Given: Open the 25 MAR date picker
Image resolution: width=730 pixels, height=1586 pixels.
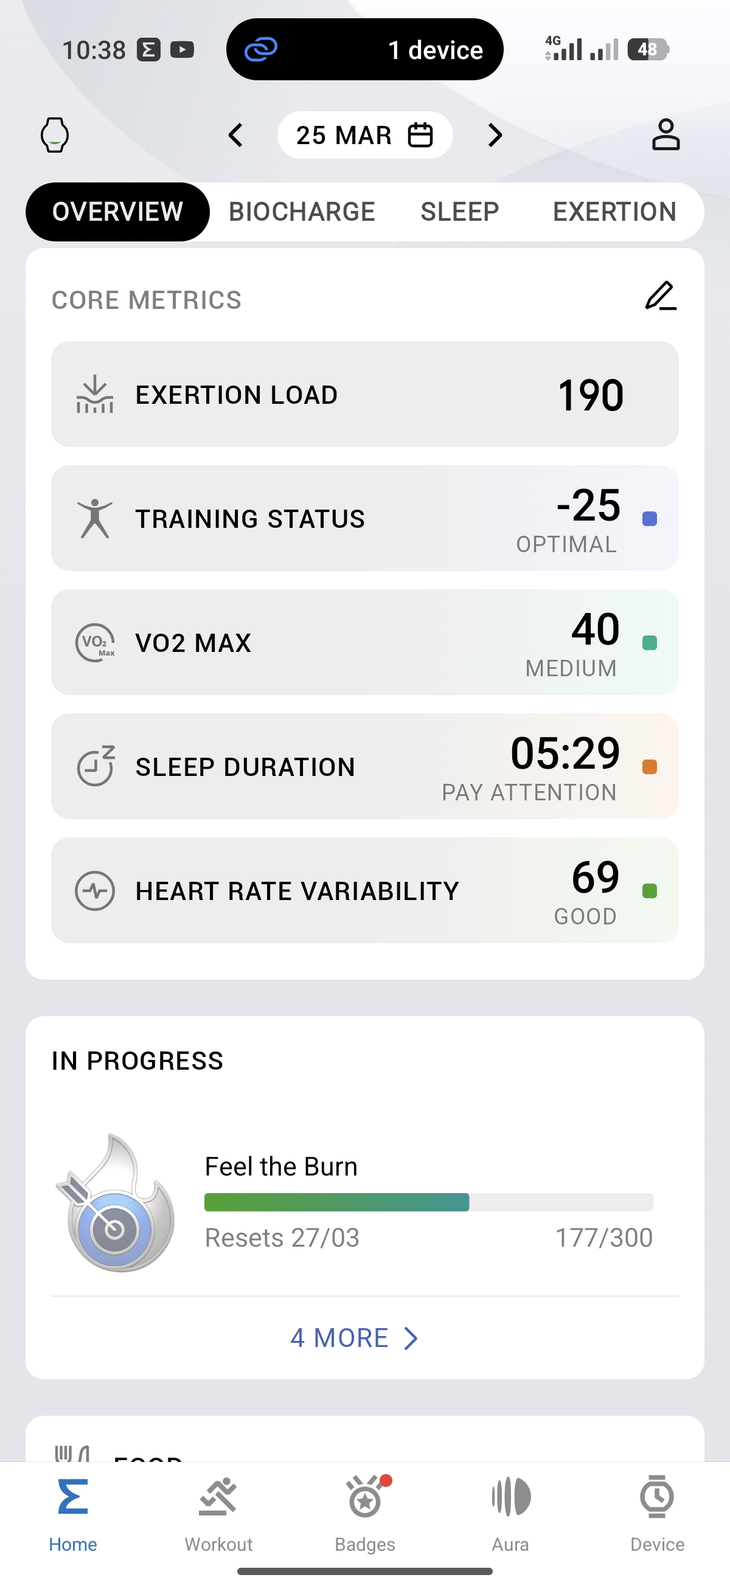Looking at the screenshot, I should (364, 135).
